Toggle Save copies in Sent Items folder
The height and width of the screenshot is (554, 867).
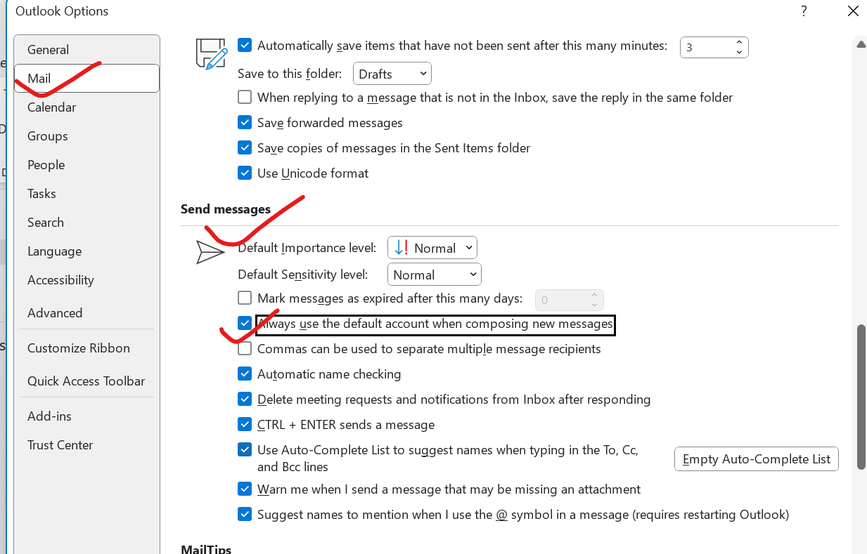coord(245,148)
